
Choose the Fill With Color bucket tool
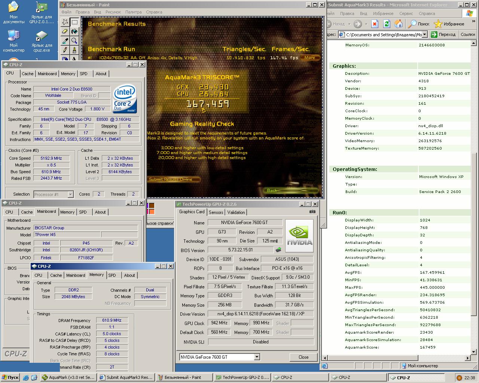74,31
